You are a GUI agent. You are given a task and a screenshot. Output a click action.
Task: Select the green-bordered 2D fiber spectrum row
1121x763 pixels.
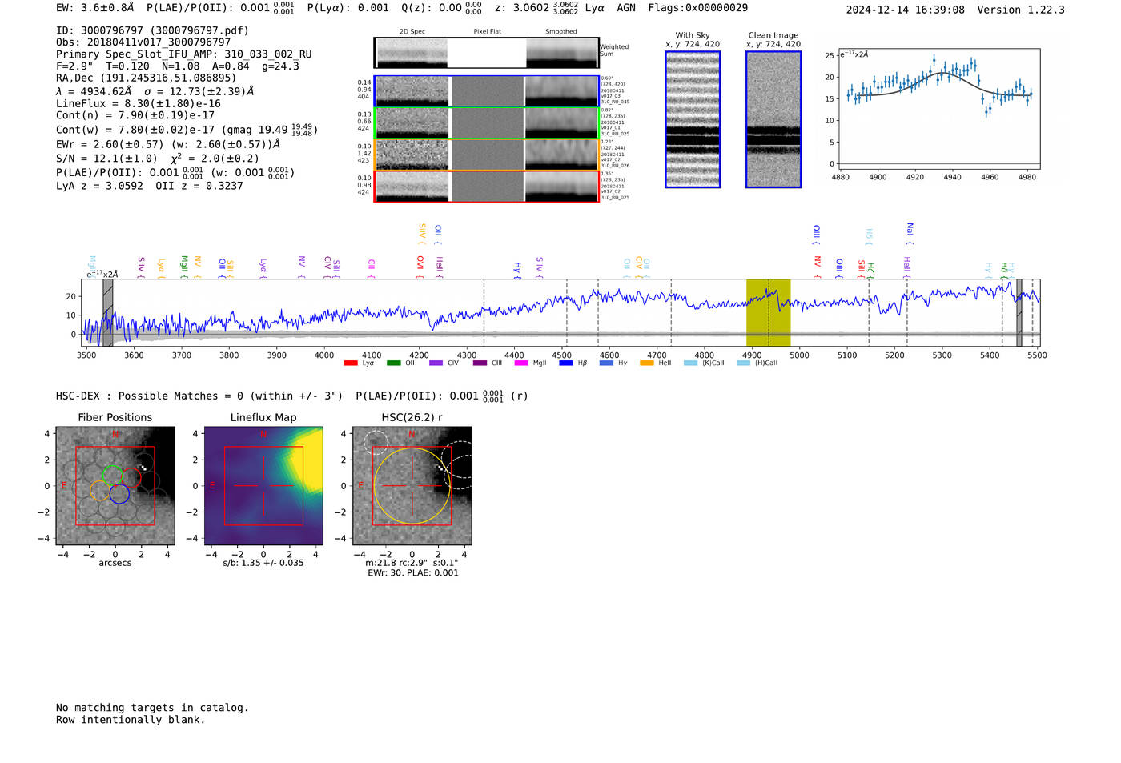point(487,122)
